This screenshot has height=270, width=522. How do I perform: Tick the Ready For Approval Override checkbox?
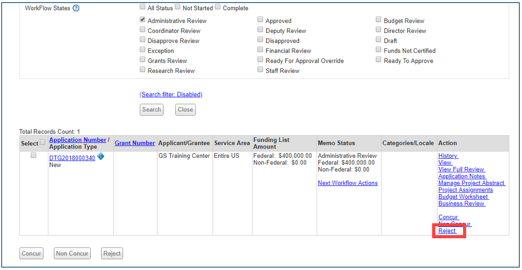click(x=260, y=60)
